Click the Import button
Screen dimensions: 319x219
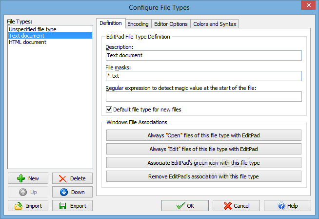(x=28, y=205)
